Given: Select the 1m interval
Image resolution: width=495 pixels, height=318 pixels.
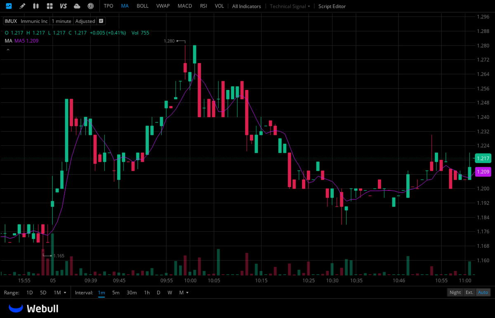Looking at the screenshot, I should pyautogui.click(x=101, y=292).
